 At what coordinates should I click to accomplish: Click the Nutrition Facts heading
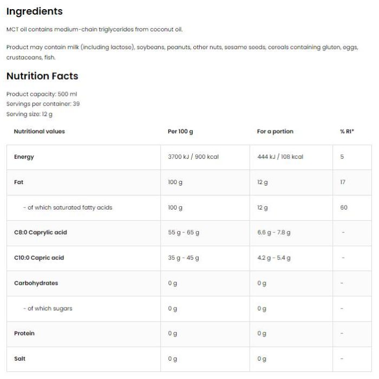point(42,76)
